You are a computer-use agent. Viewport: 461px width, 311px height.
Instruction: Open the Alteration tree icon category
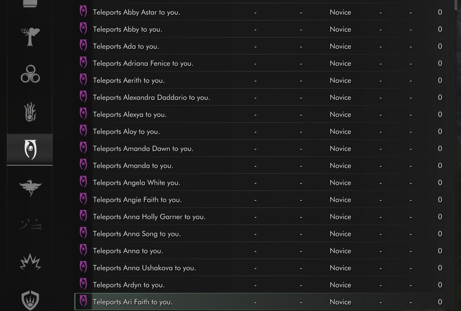coord(30,37)
